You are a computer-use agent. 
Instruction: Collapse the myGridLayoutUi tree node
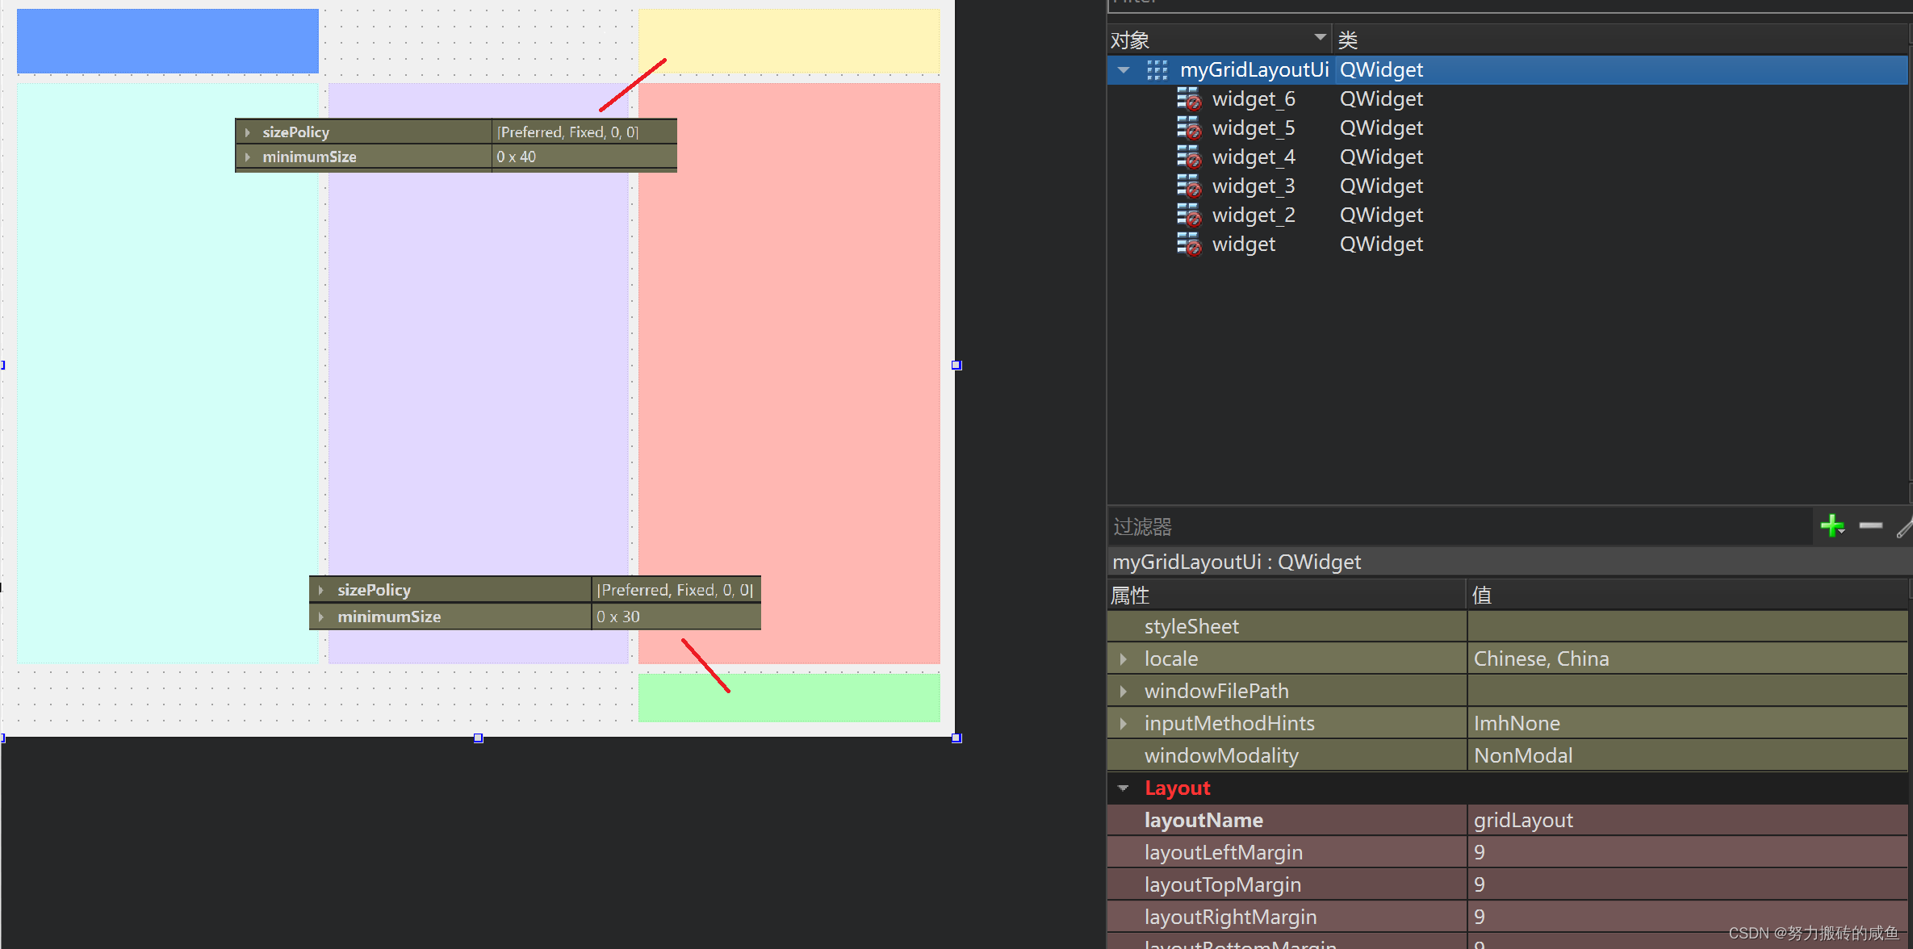(x=1124, y=70)
